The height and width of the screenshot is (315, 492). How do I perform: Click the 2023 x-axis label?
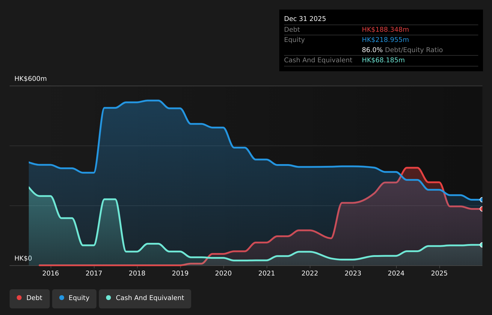(353, 273)
